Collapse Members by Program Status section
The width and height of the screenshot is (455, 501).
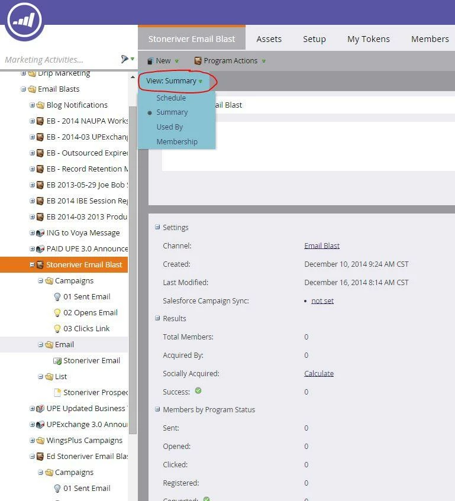tap(157, 409)
